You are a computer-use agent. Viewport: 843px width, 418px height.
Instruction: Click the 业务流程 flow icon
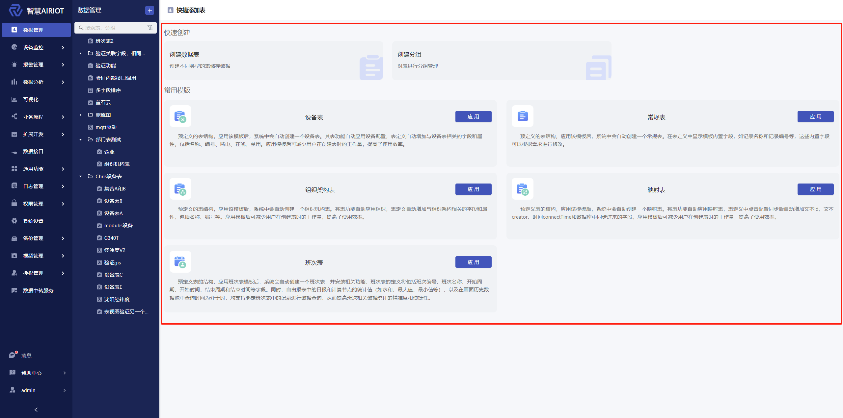[x=14, y=116]
